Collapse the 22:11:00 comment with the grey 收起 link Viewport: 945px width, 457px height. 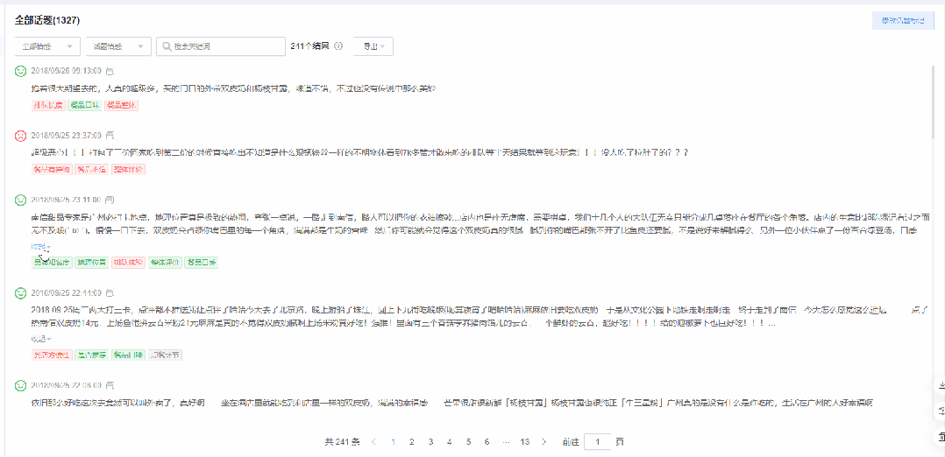(x=40, y=339)
